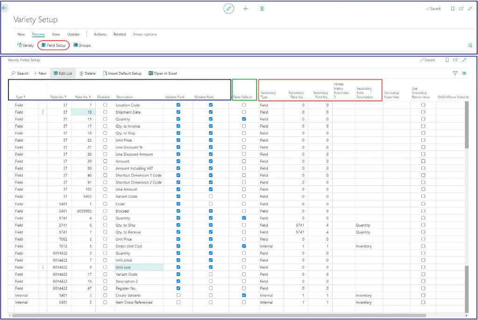Click the back arrow on Variety Setup
This screenshot has height=320, width=478.
[x=4, y=8]
